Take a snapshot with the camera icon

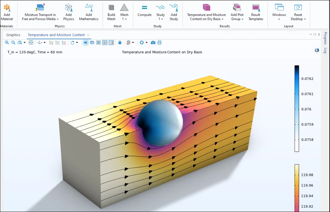tap(153, 43)
